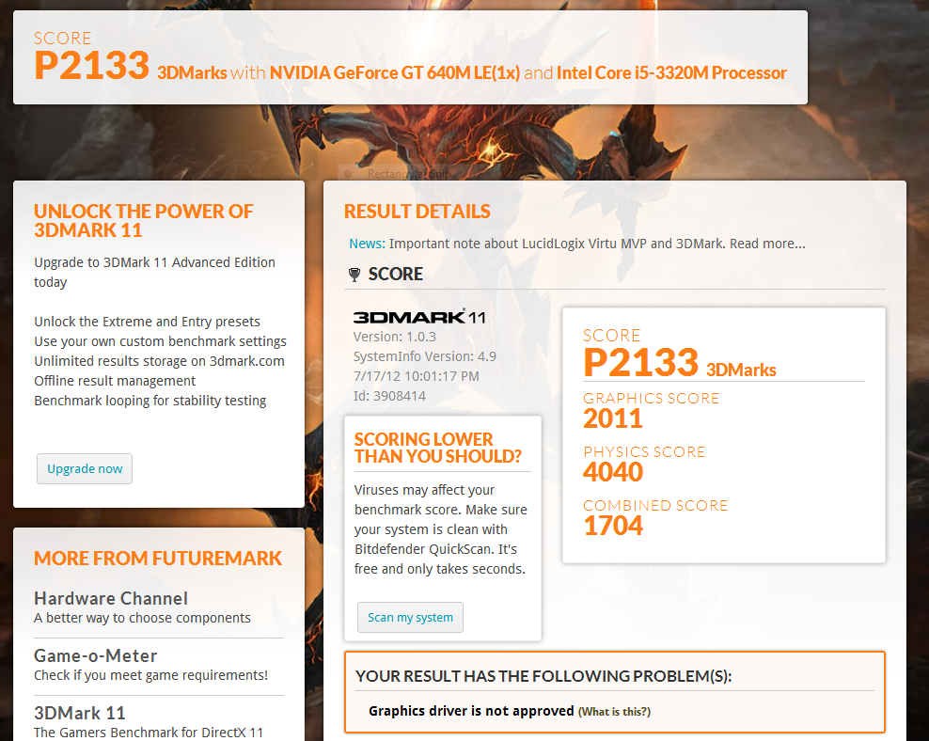Viewport: 929px width, 741px height.
Task: Click 'UNLOCK THE POWER OF 3DMARK 11' heading
Action: coord(143,220)
